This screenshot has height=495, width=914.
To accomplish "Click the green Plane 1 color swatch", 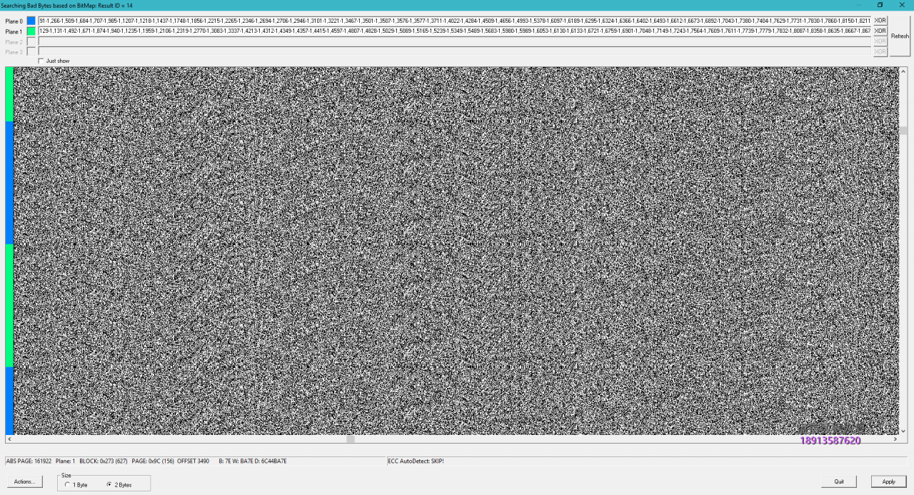I will tap(31, 31).
